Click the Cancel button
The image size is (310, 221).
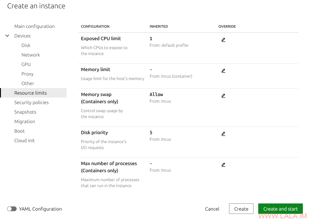point(212,209)
